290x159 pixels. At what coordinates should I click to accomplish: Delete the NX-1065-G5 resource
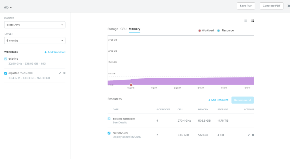pos(253,135)
